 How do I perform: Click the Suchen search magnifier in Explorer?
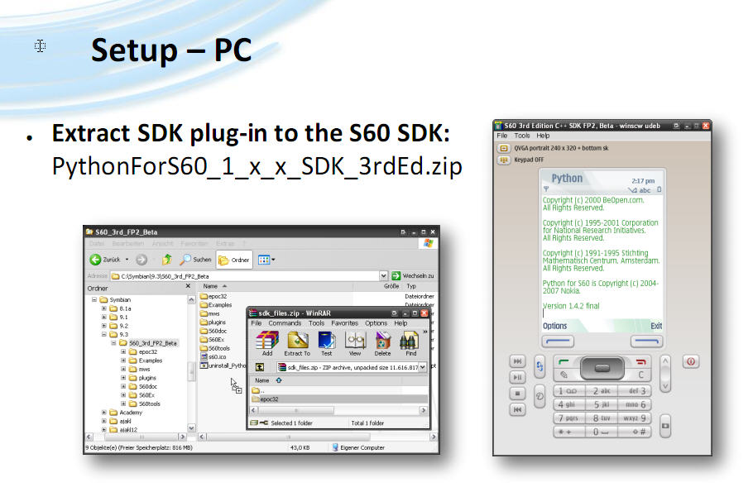coord(185,260)
